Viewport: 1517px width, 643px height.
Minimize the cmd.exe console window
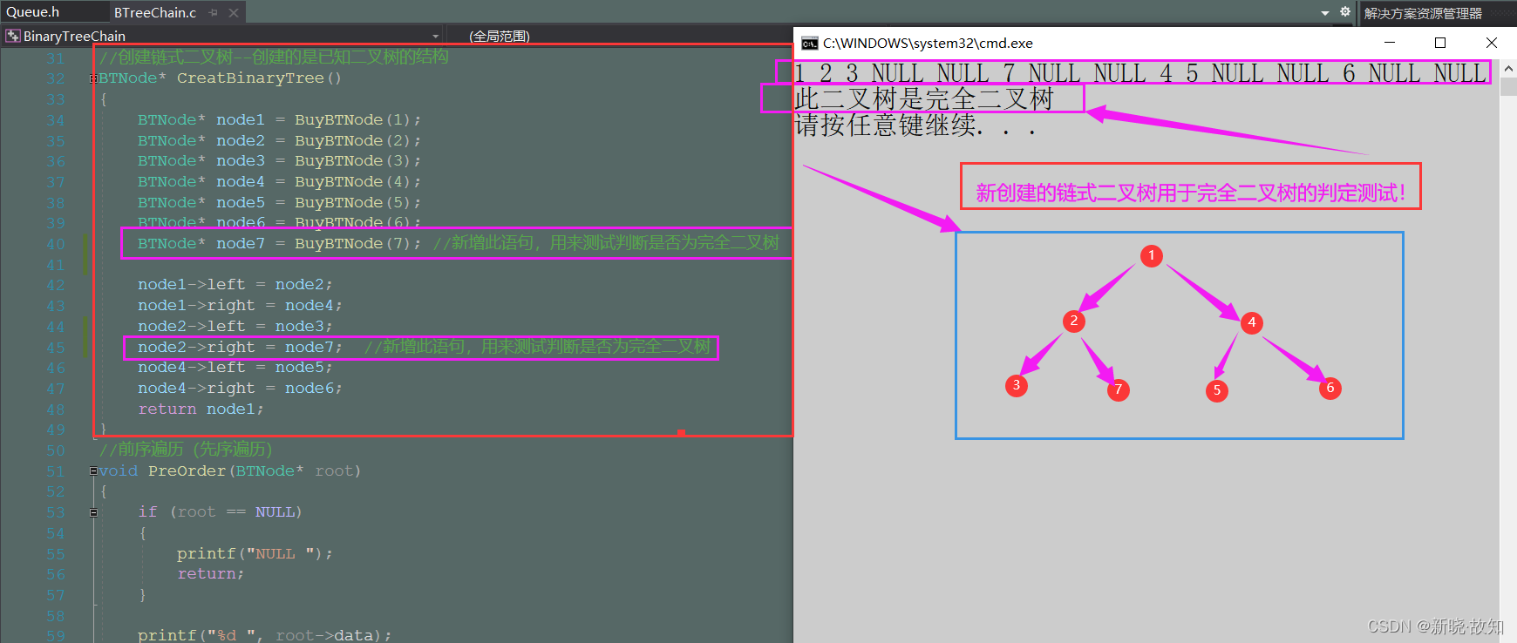tap(1390, 43)
